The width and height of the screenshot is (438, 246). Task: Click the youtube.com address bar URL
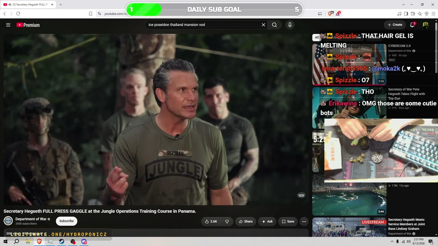click(116, 14)
